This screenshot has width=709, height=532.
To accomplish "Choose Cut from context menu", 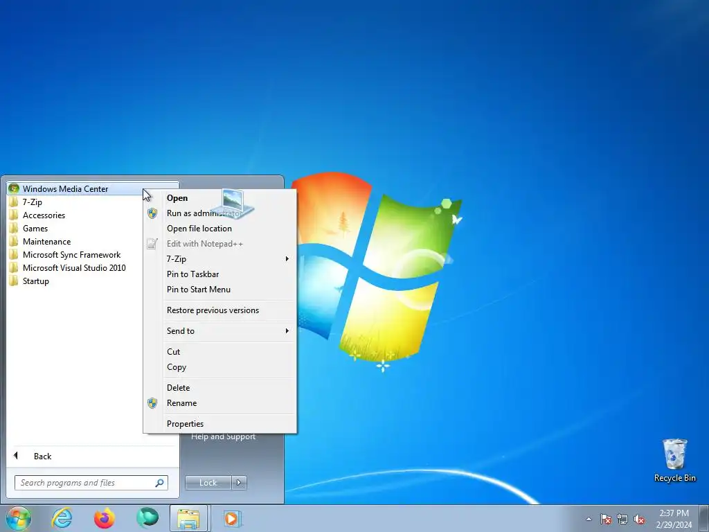I will (x=219, y=351).
